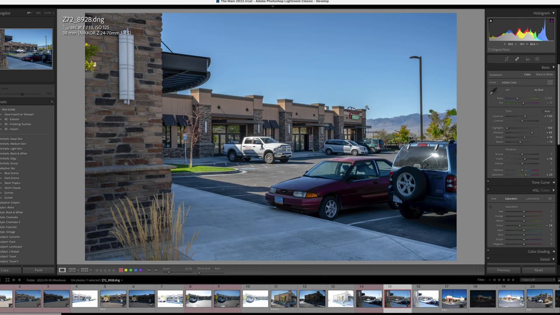Apply the Blue Drama sky preset
Screen dimensions: 560x315
12,173
